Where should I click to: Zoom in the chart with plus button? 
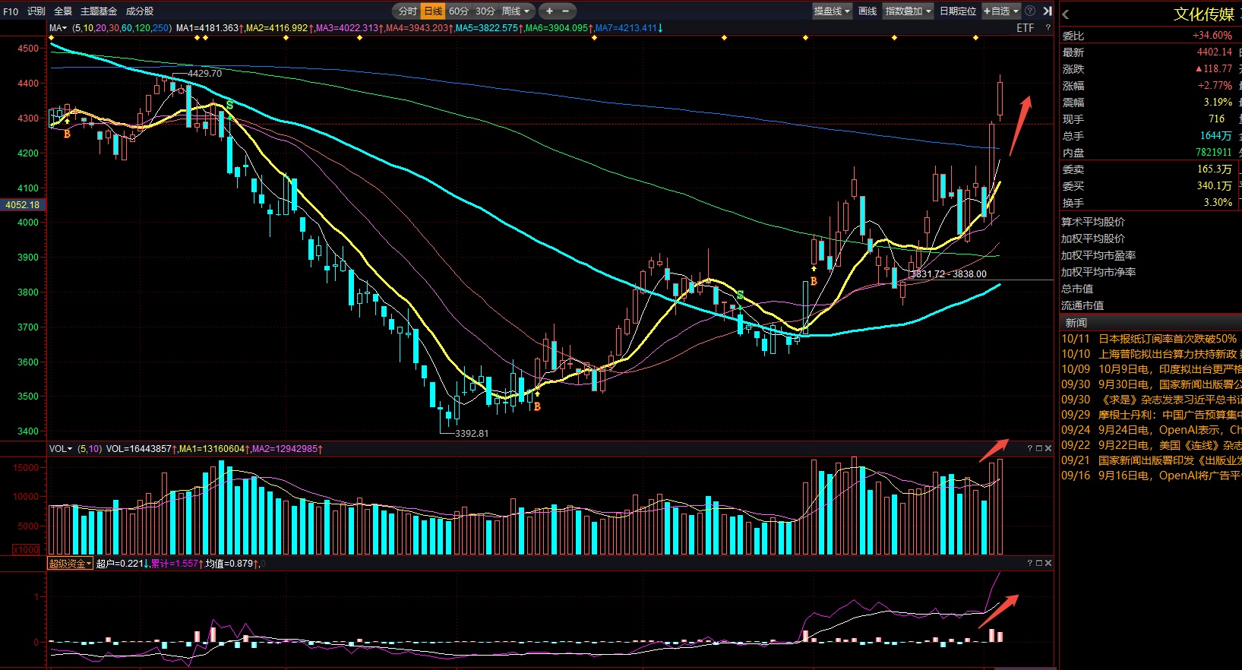click(549, 11)
